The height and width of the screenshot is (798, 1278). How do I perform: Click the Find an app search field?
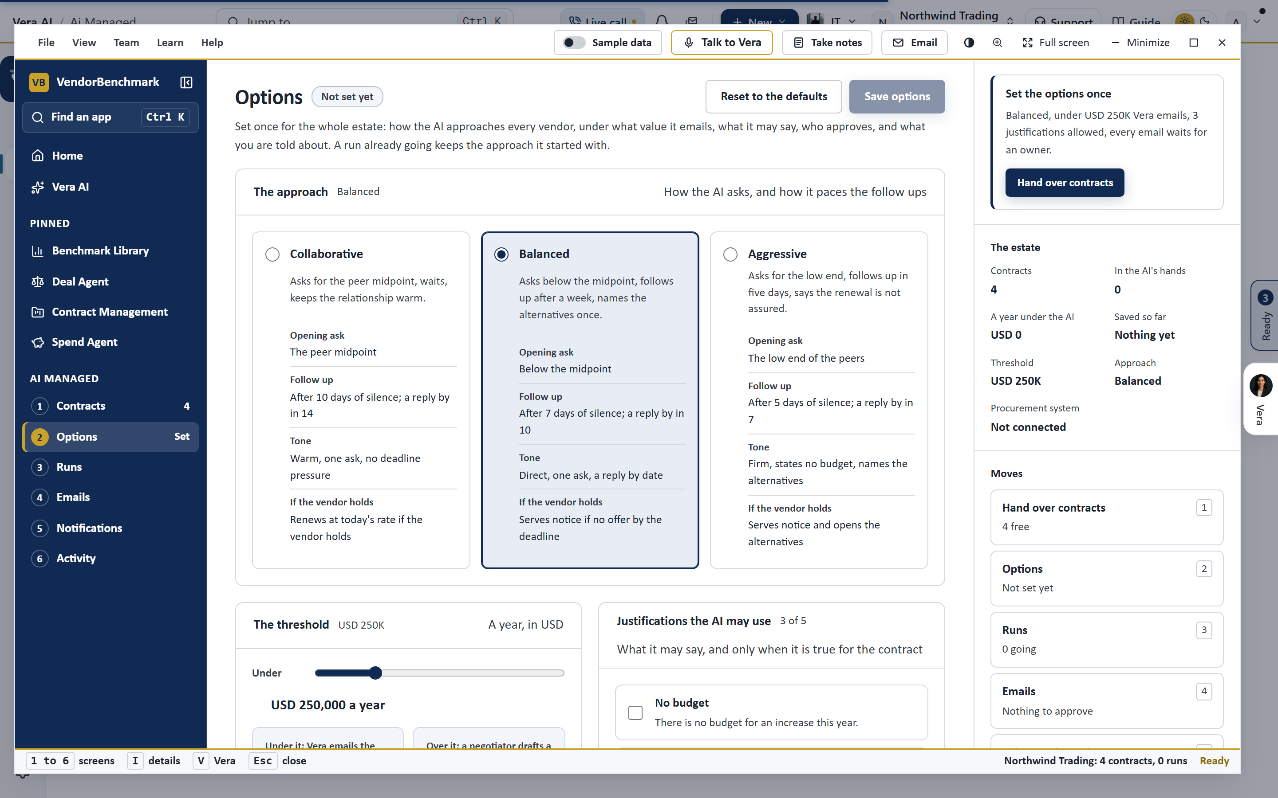pos(110,117)
